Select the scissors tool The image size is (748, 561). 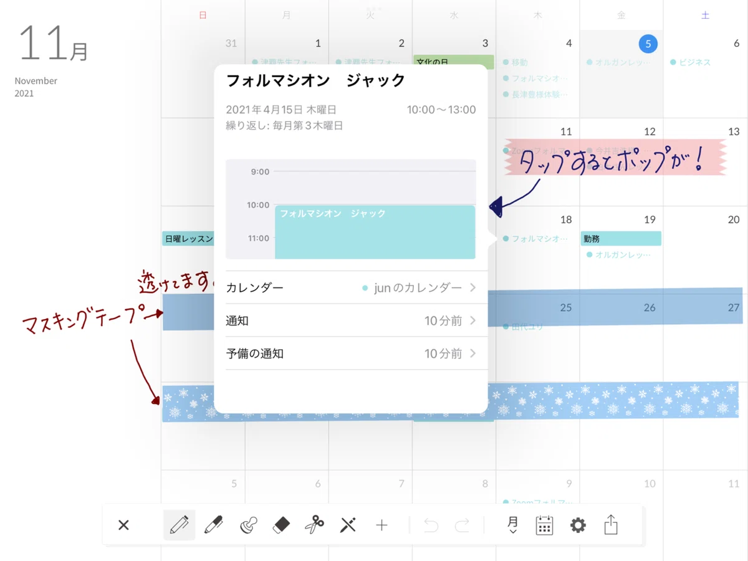pyautogui.click(x=314, y=525)
